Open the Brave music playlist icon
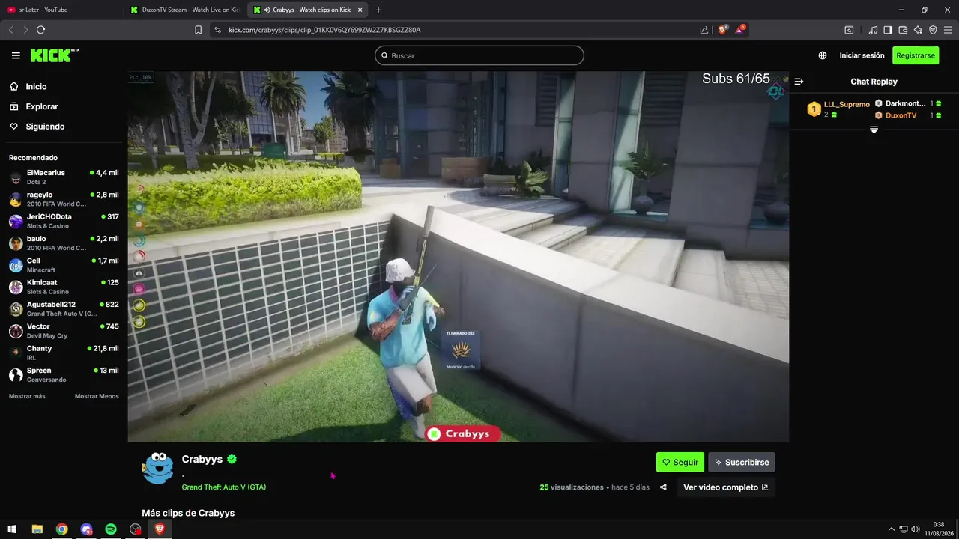Image resolution: width=959 pixels, height=539 pixels. (873, 30)
